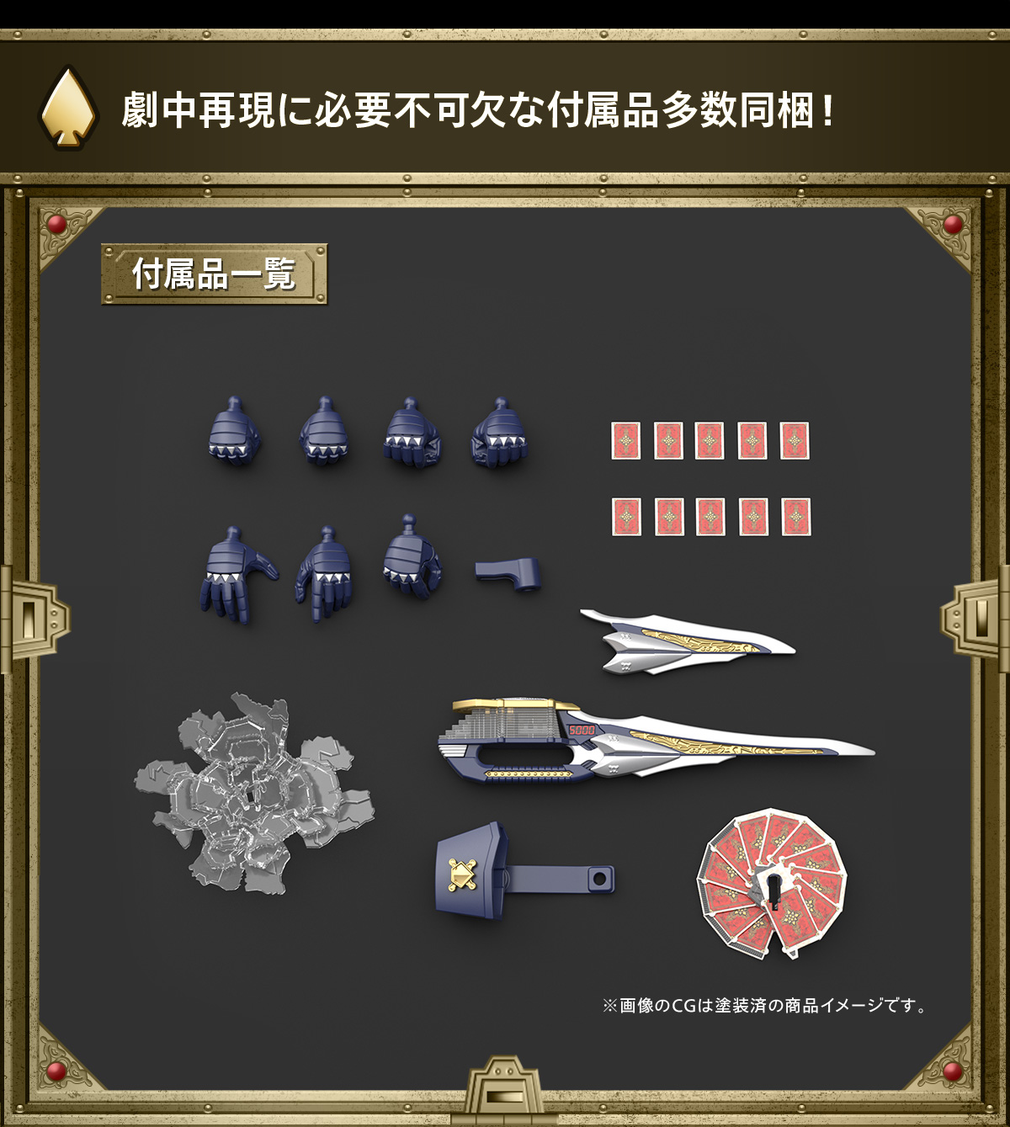This screenshot has height=1127, width=1010.
Task: Select the fourth fist in the top row
Action: 500,433
